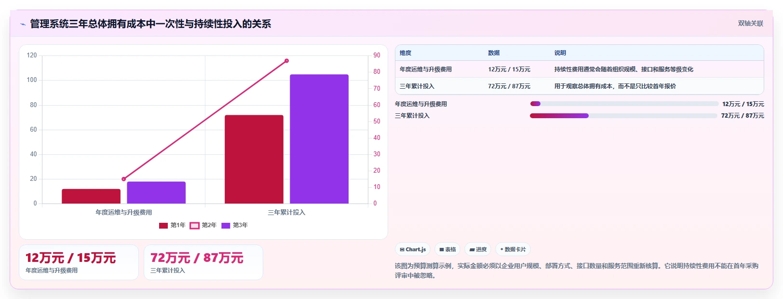Click the 72万元 / 87万元 data card

tap(203, 262)
